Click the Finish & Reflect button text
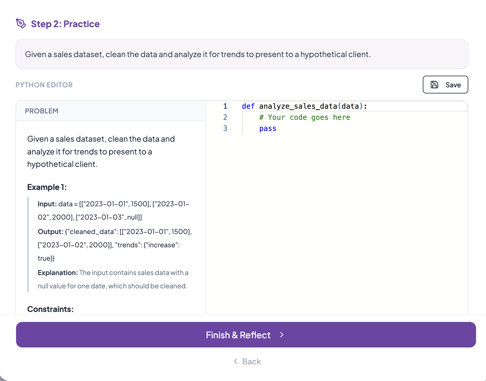Image resolution: width=486 pixels, height=381 pixels. [x=238, y=335]
